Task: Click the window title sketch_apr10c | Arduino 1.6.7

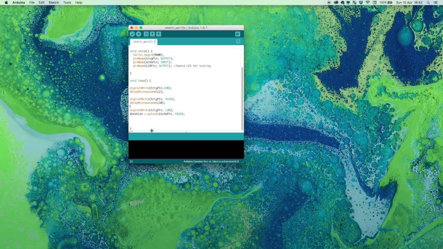Action: [x=186, y=28]
